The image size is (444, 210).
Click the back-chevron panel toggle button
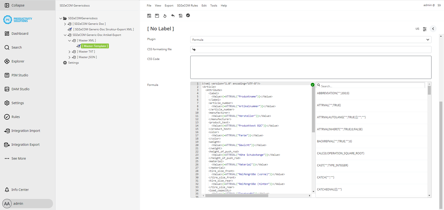pos(433,29)
